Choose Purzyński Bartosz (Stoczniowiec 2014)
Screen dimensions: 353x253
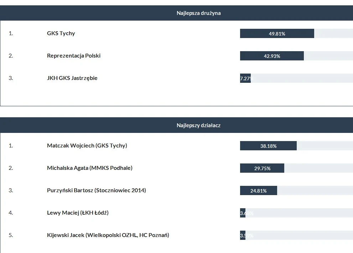[97, 190]
